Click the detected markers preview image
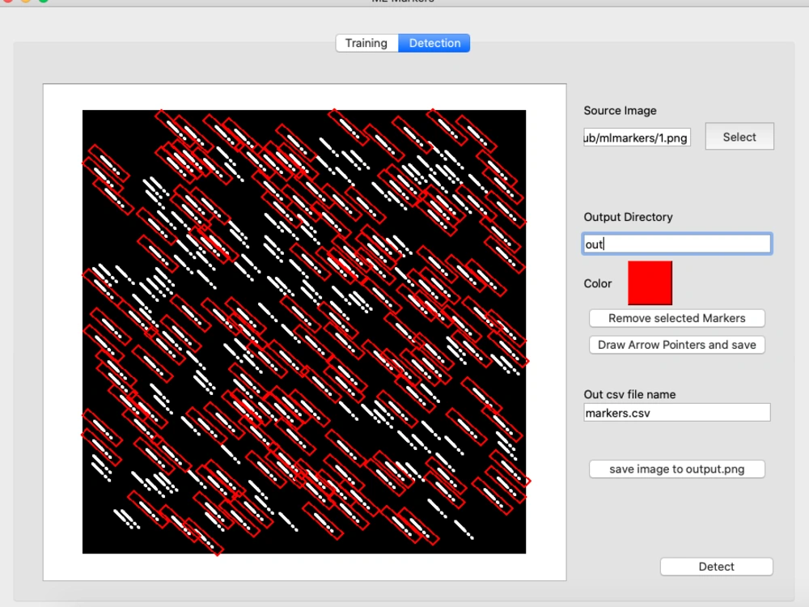The image size is (809, 607). click(x=304, y=332)
